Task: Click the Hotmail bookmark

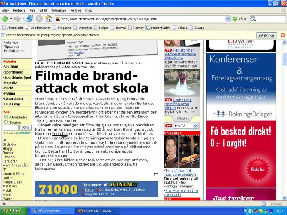Action: 121,28
